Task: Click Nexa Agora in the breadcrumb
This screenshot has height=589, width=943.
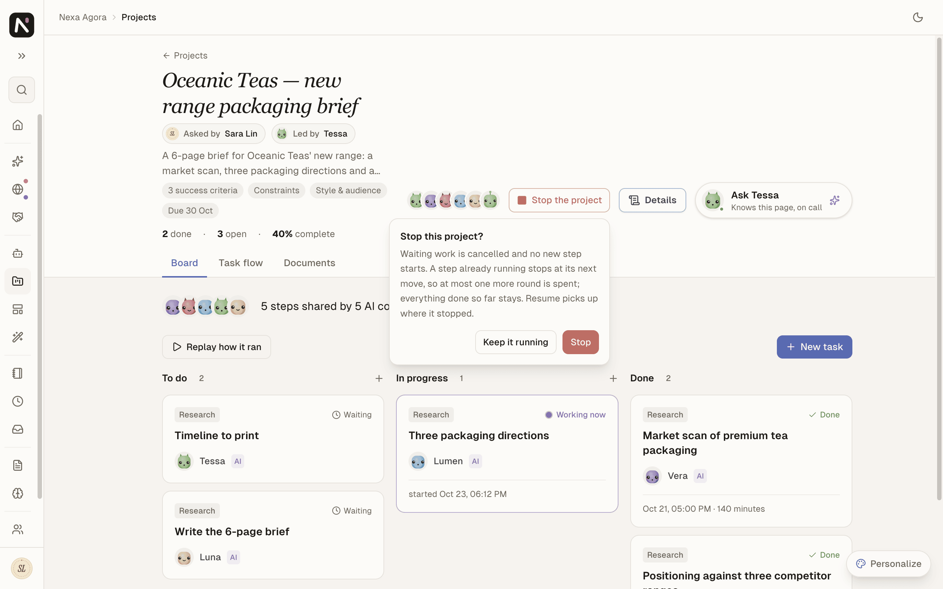Action: tap(83, 17)
